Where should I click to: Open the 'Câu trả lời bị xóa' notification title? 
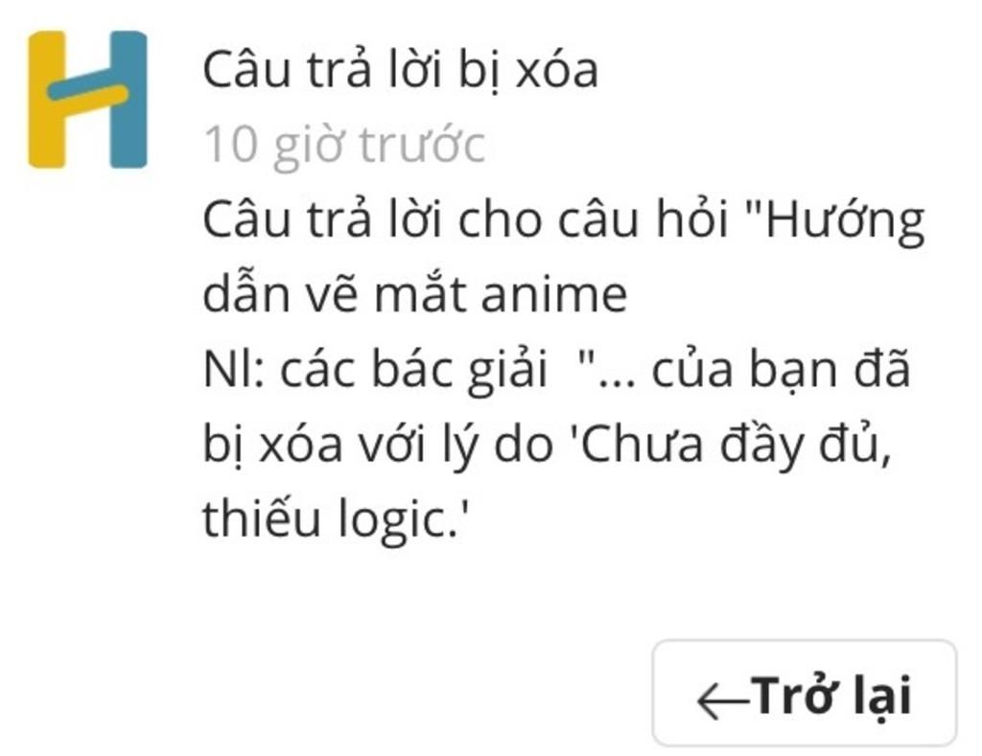pos(400,70)
